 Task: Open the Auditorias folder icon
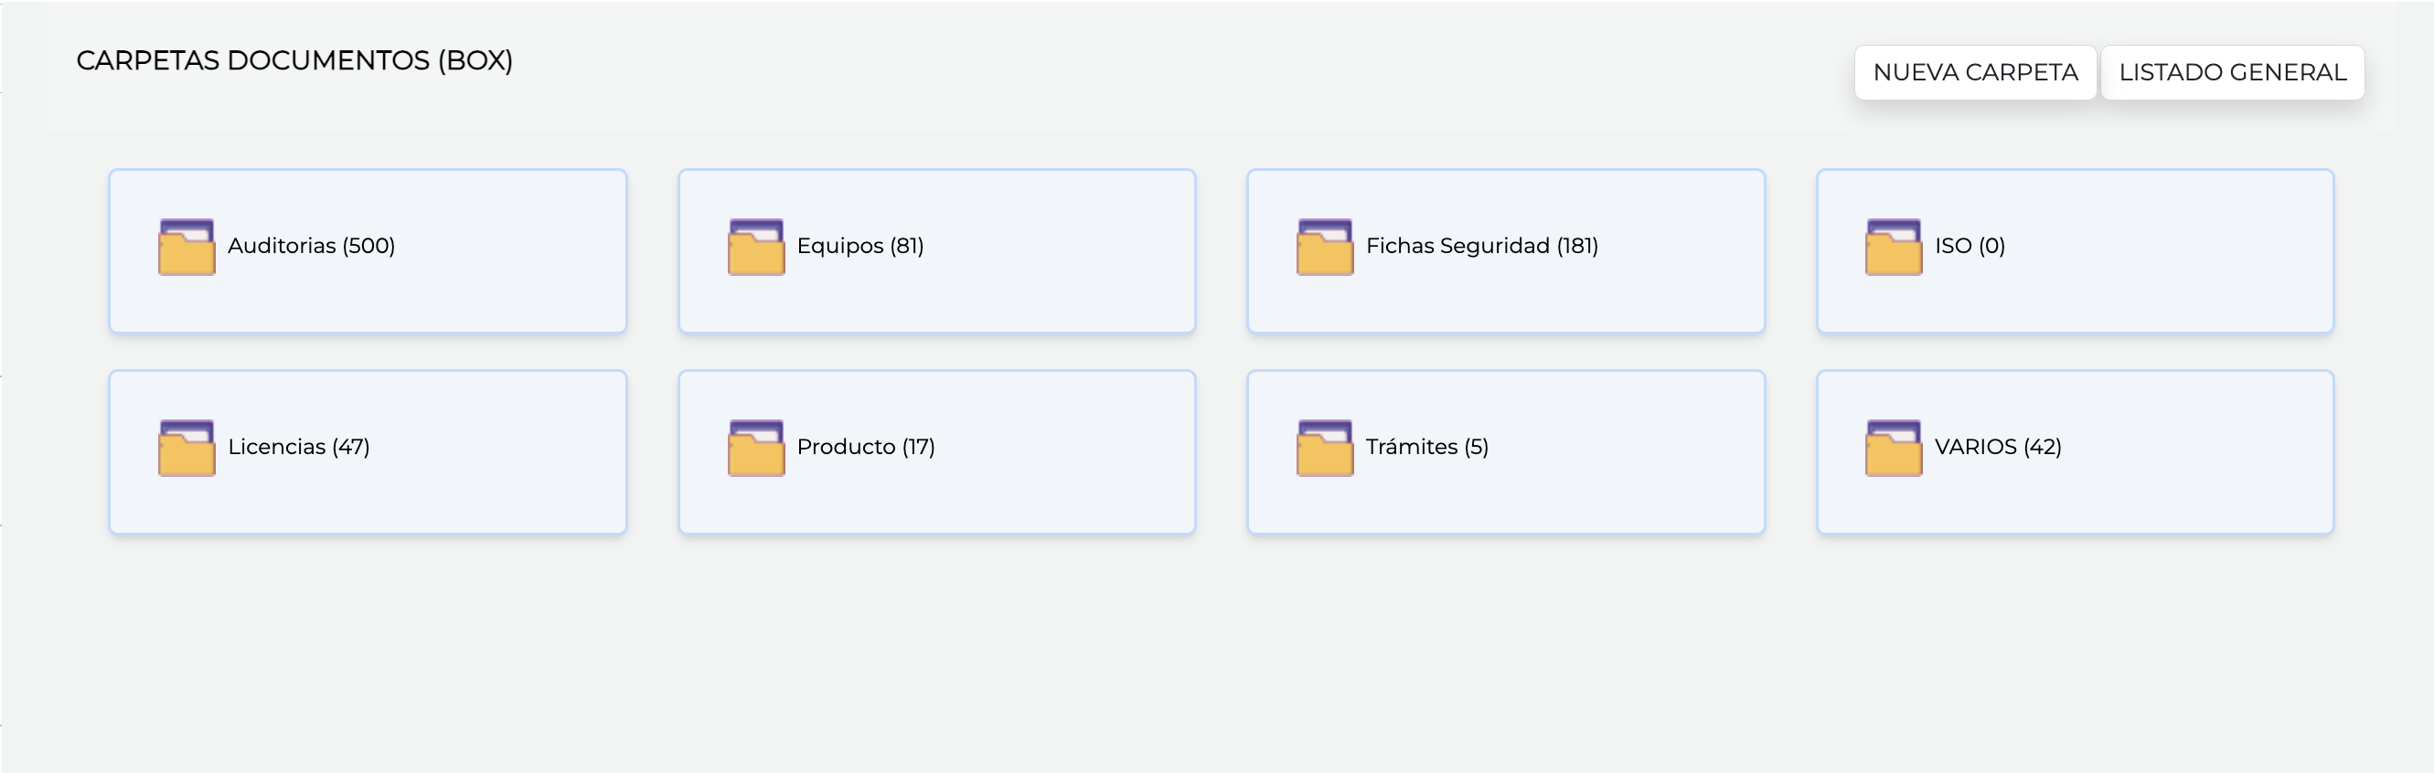(187, 248)
